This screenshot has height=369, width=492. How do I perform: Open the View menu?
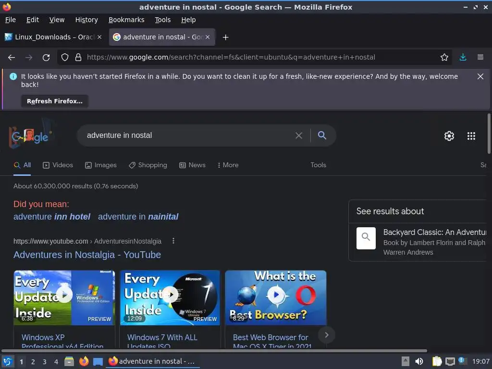57,20
